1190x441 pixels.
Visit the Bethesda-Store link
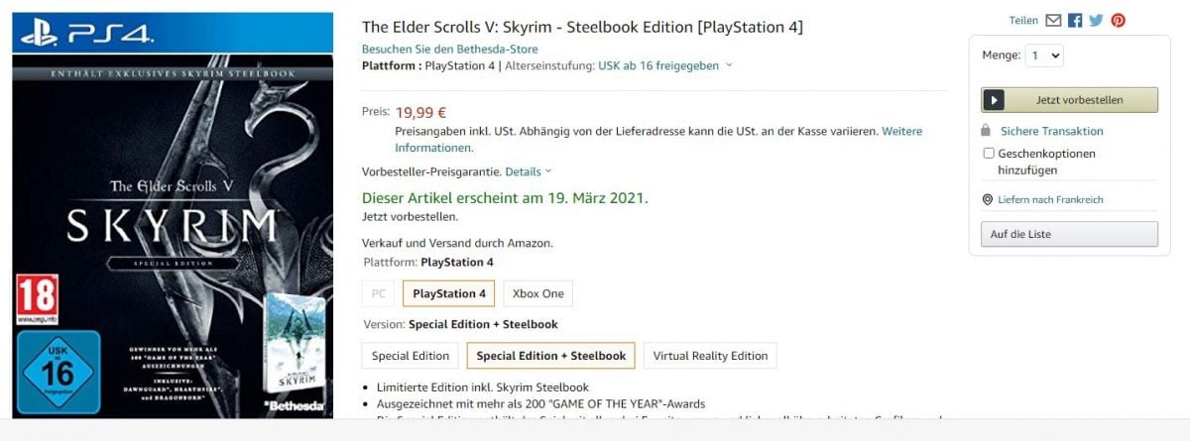[449, 48]
